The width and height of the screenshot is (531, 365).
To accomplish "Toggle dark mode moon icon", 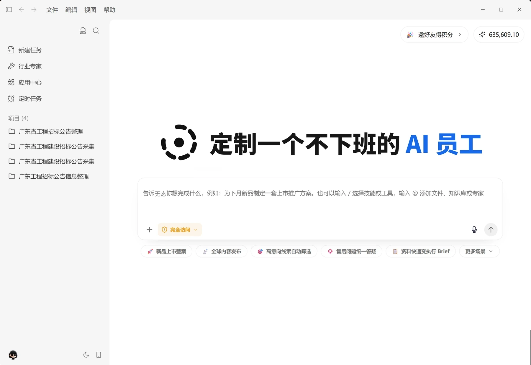I will (x=86, y=355).
